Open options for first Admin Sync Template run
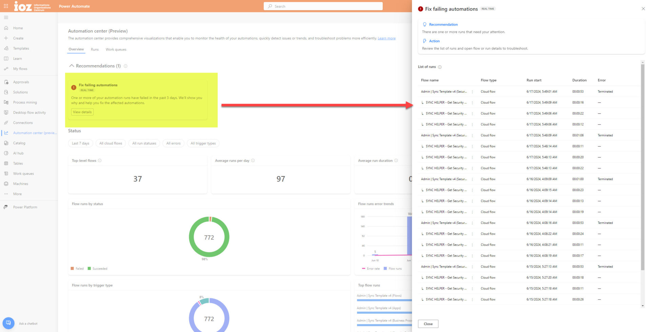This screenshot has width=651, height=332. pyautogui.click(x=472, y=92)
